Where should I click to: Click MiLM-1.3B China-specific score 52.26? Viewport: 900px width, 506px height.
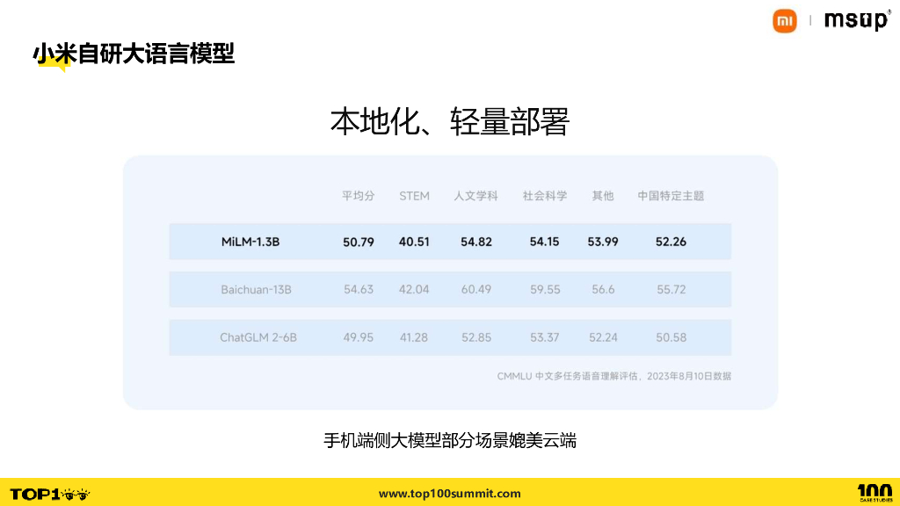671,242
